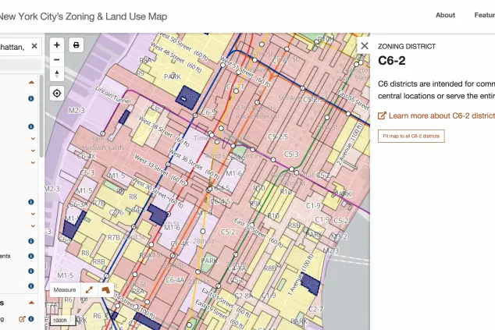
Task: Click the geolocate crosshair button
Action: pos(57,94)
